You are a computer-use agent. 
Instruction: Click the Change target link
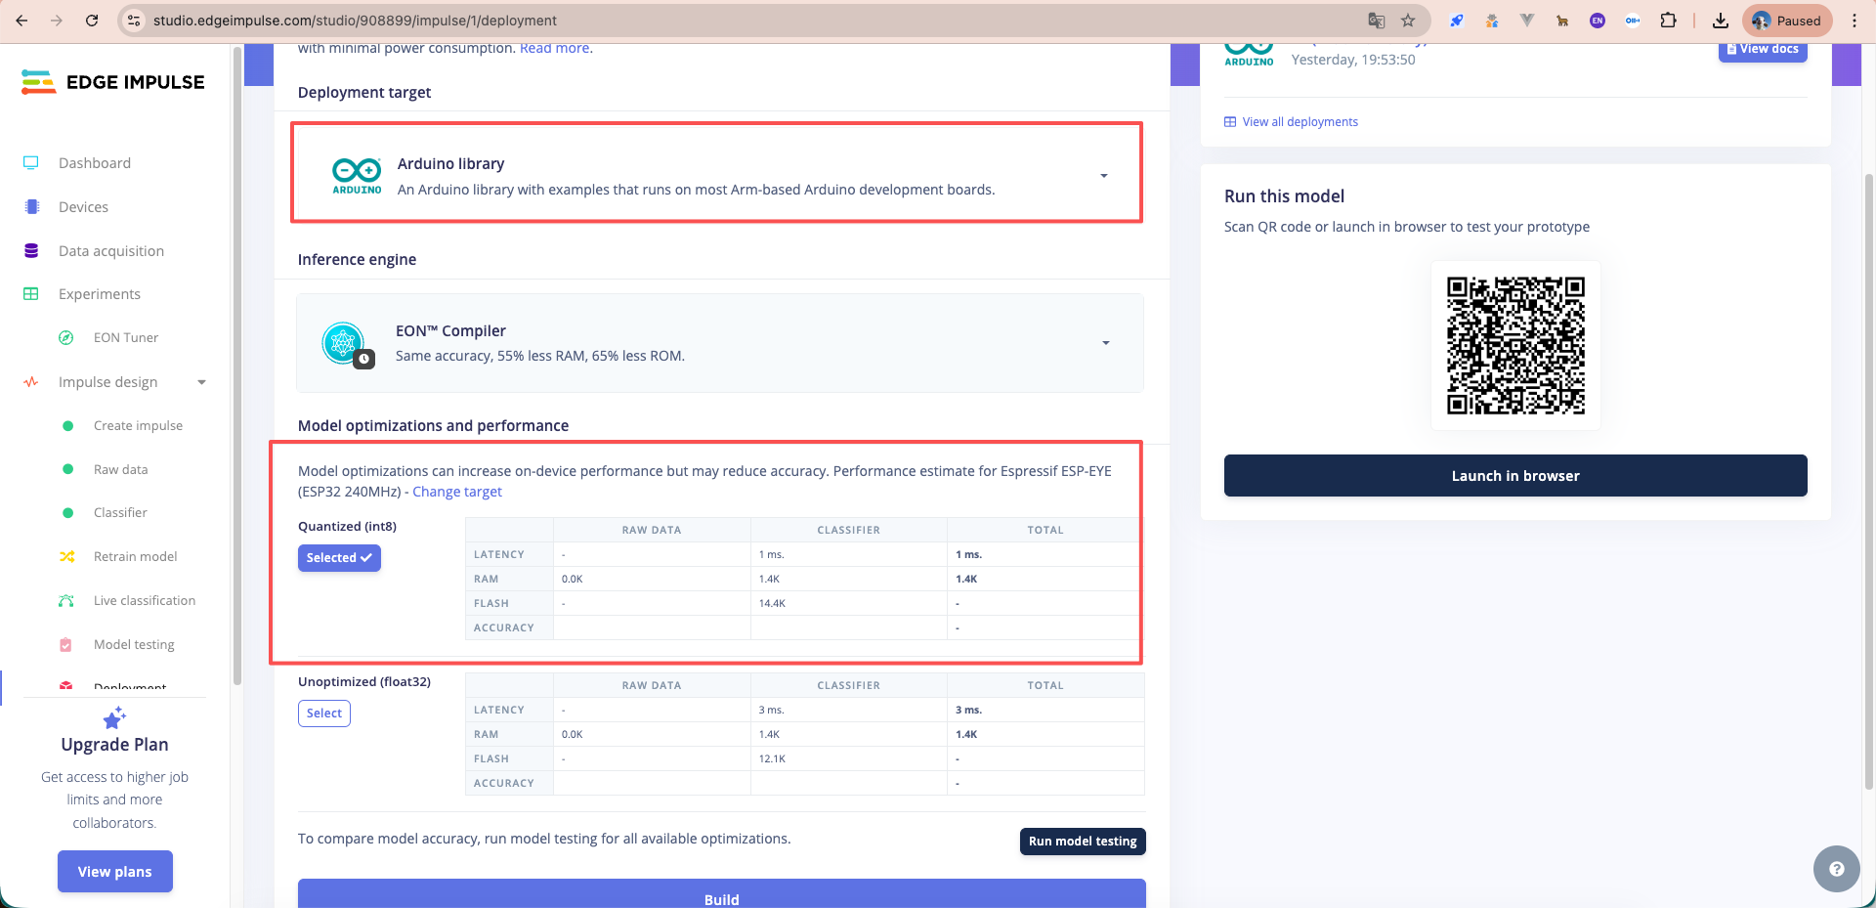(x=456, y=492)
